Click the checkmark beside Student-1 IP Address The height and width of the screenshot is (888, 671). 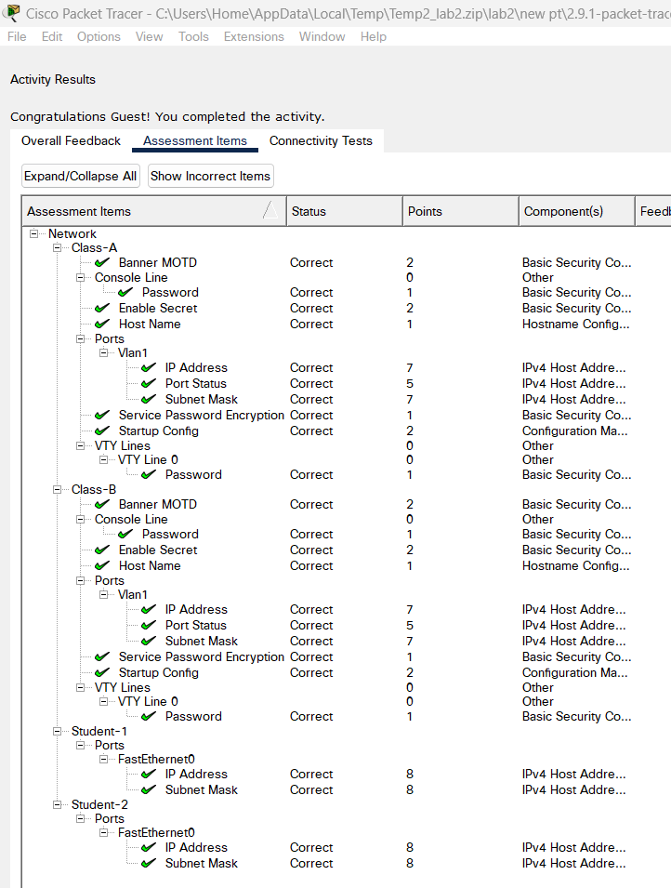click(x=149, y=775)
